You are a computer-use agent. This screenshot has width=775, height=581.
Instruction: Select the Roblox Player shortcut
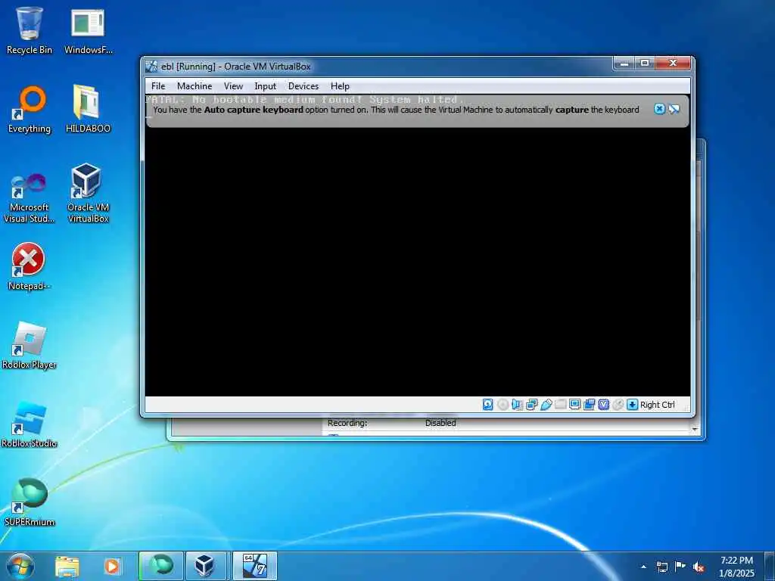click(30, 346)
